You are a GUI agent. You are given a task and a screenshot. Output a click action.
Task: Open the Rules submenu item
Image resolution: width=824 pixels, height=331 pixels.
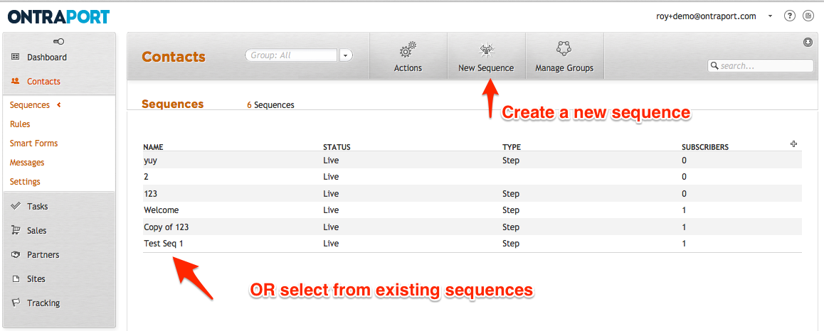(20, 124)
